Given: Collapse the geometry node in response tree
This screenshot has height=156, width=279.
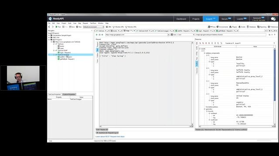Looking at the screenshot, I should [x=204, y=109].
